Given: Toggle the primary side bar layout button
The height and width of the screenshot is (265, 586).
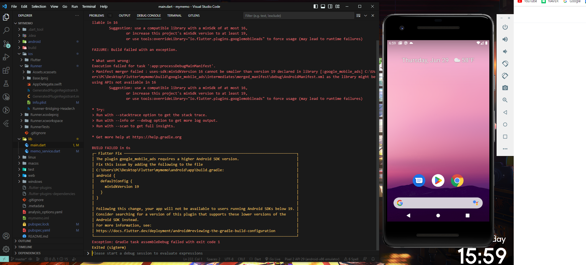Looking at the screenshot, I should pyautogui.click(x=316, y=6).
